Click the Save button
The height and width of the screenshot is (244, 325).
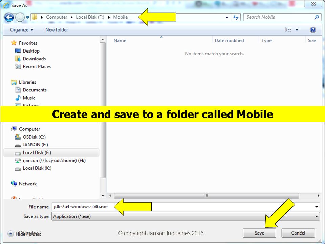pyautogui.click(x=259, y=233)
